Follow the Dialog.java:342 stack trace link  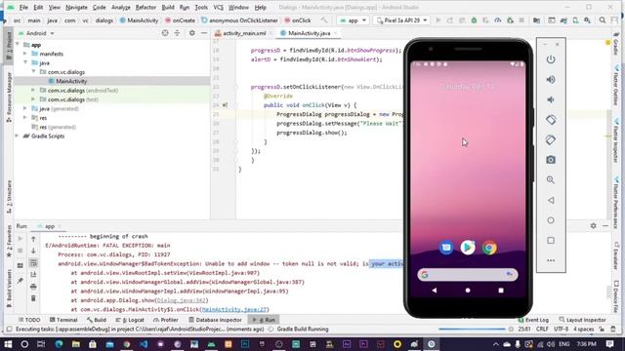[x=182, y=300]
